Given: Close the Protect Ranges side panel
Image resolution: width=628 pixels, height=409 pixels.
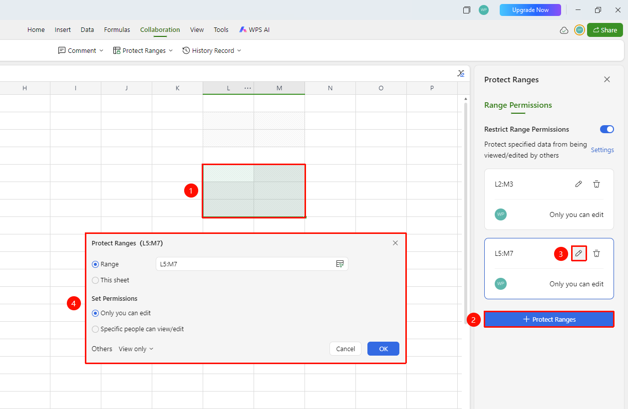Looking at the screenshot, I should coord(607,79).
